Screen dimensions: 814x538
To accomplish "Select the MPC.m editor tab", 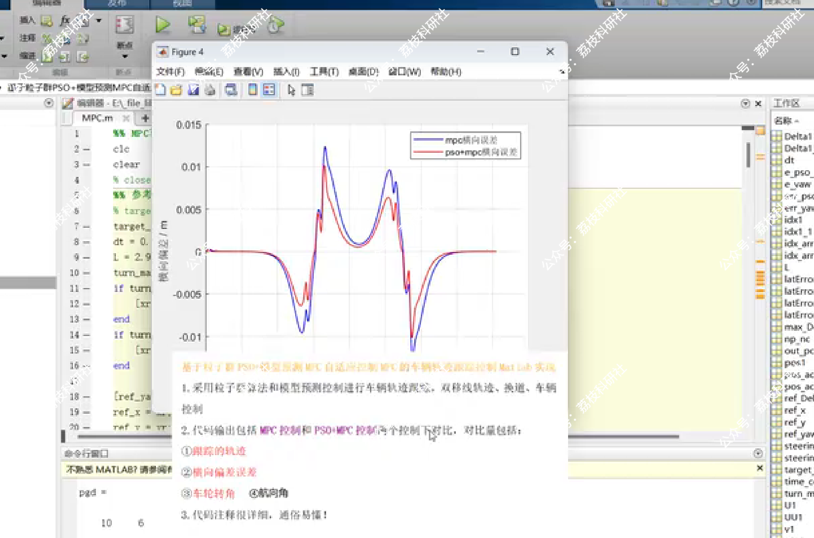I will click(97, 118).
